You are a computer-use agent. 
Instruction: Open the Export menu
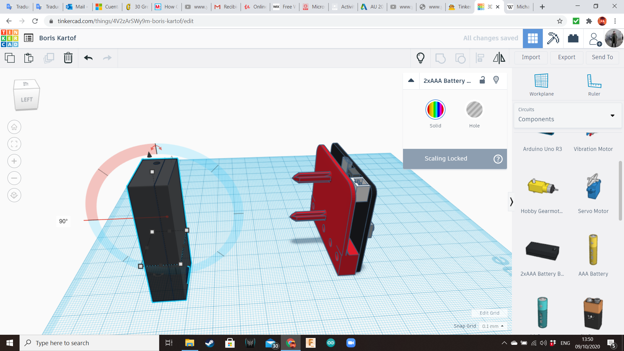[x=566, y=57]
